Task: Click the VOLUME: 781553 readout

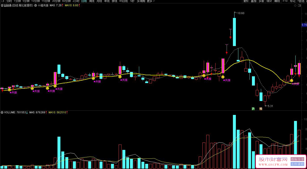Action: coord(15,112)
